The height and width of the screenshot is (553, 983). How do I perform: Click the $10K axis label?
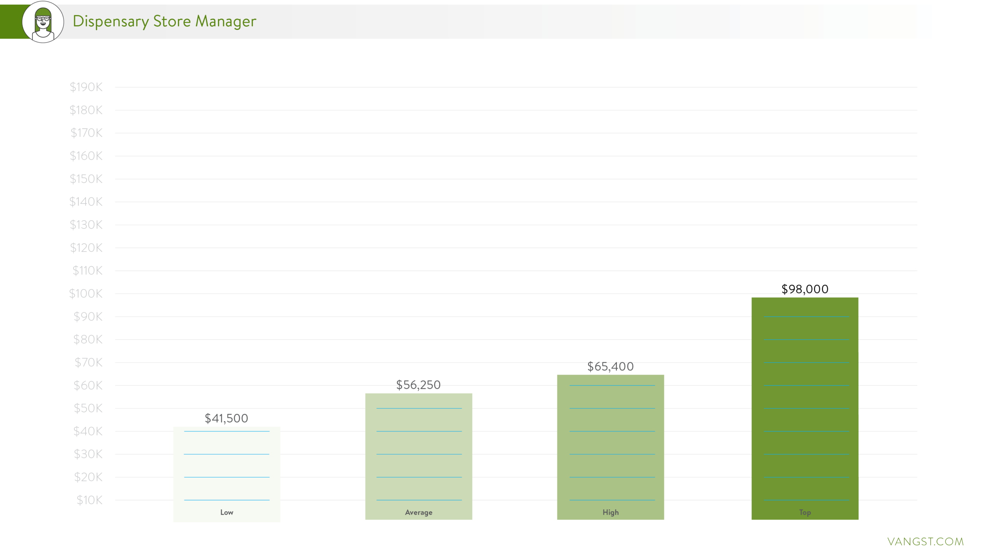[x=89, y=500]
